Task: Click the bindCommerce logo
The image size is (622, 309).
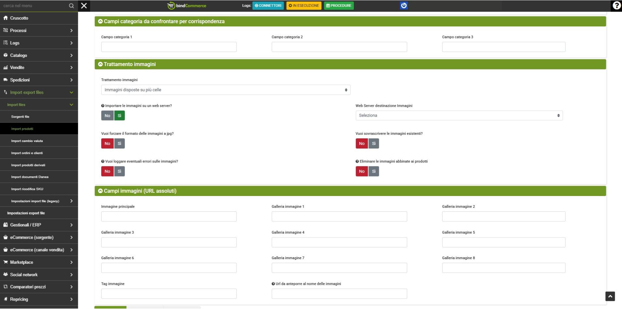Action: click(187, 6)
